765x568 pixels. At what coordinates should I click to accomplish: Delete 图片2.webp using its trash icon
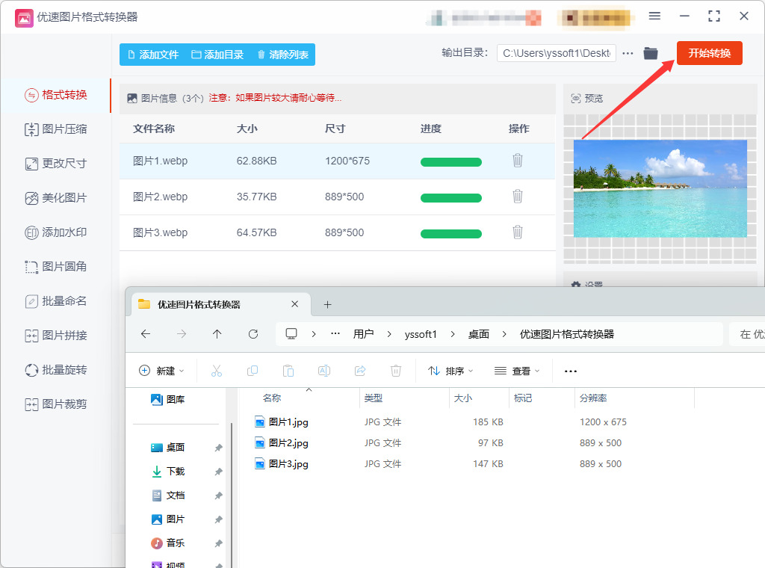coord(518,196)
